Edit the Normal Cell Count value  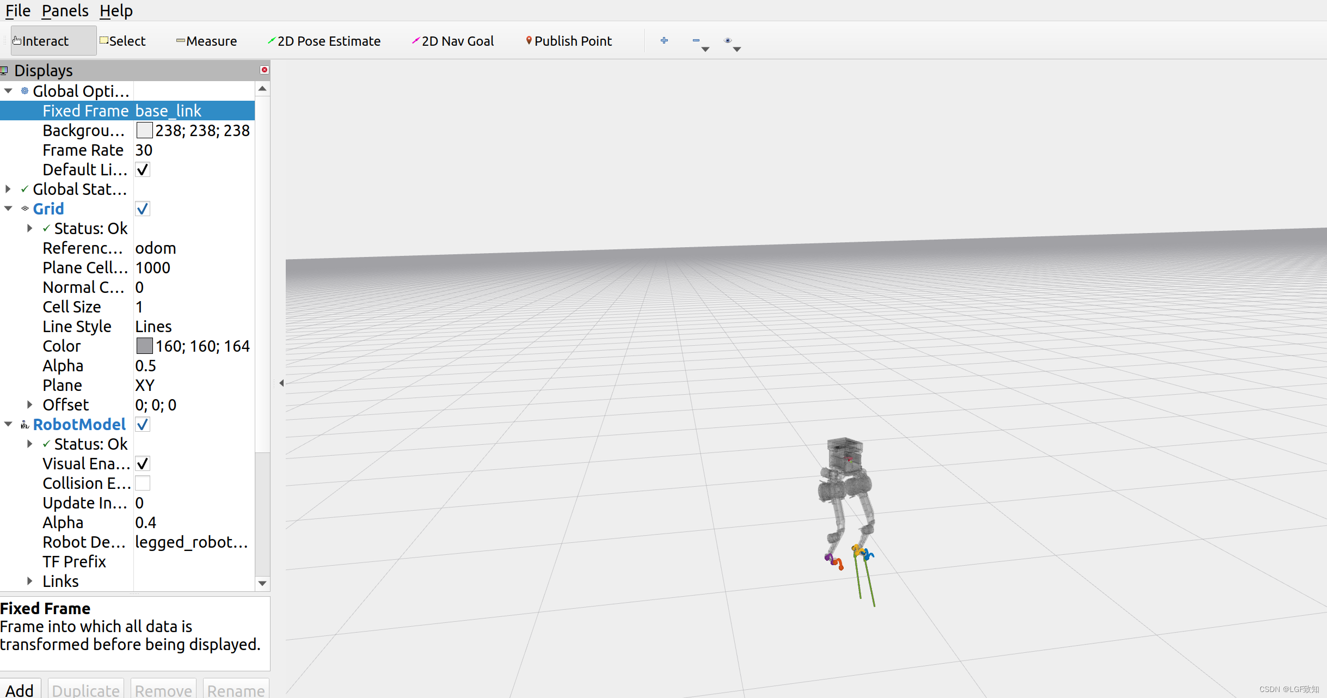point(194,287)
